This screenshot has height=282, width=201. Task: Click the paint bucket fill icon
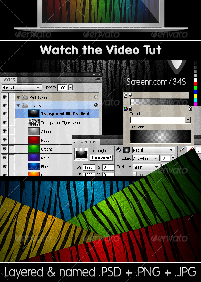click(119, 149)
